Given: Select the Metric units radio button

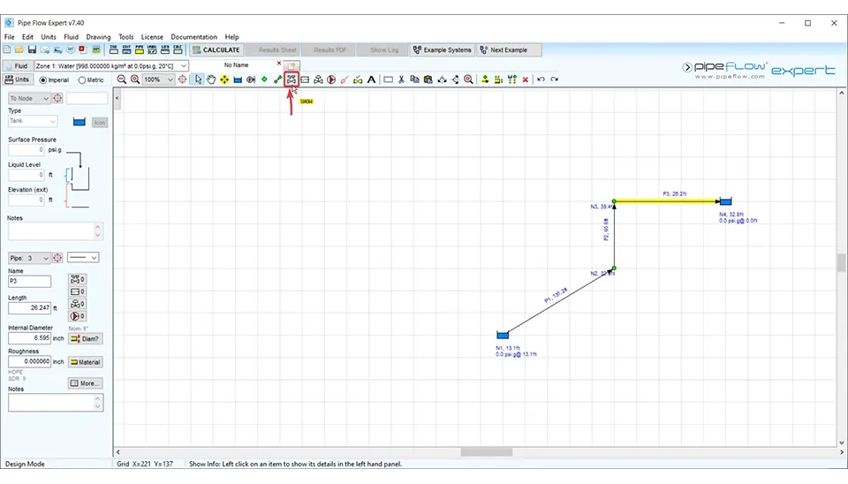Looking at the screenshot, I should click(x=80, y=79).
